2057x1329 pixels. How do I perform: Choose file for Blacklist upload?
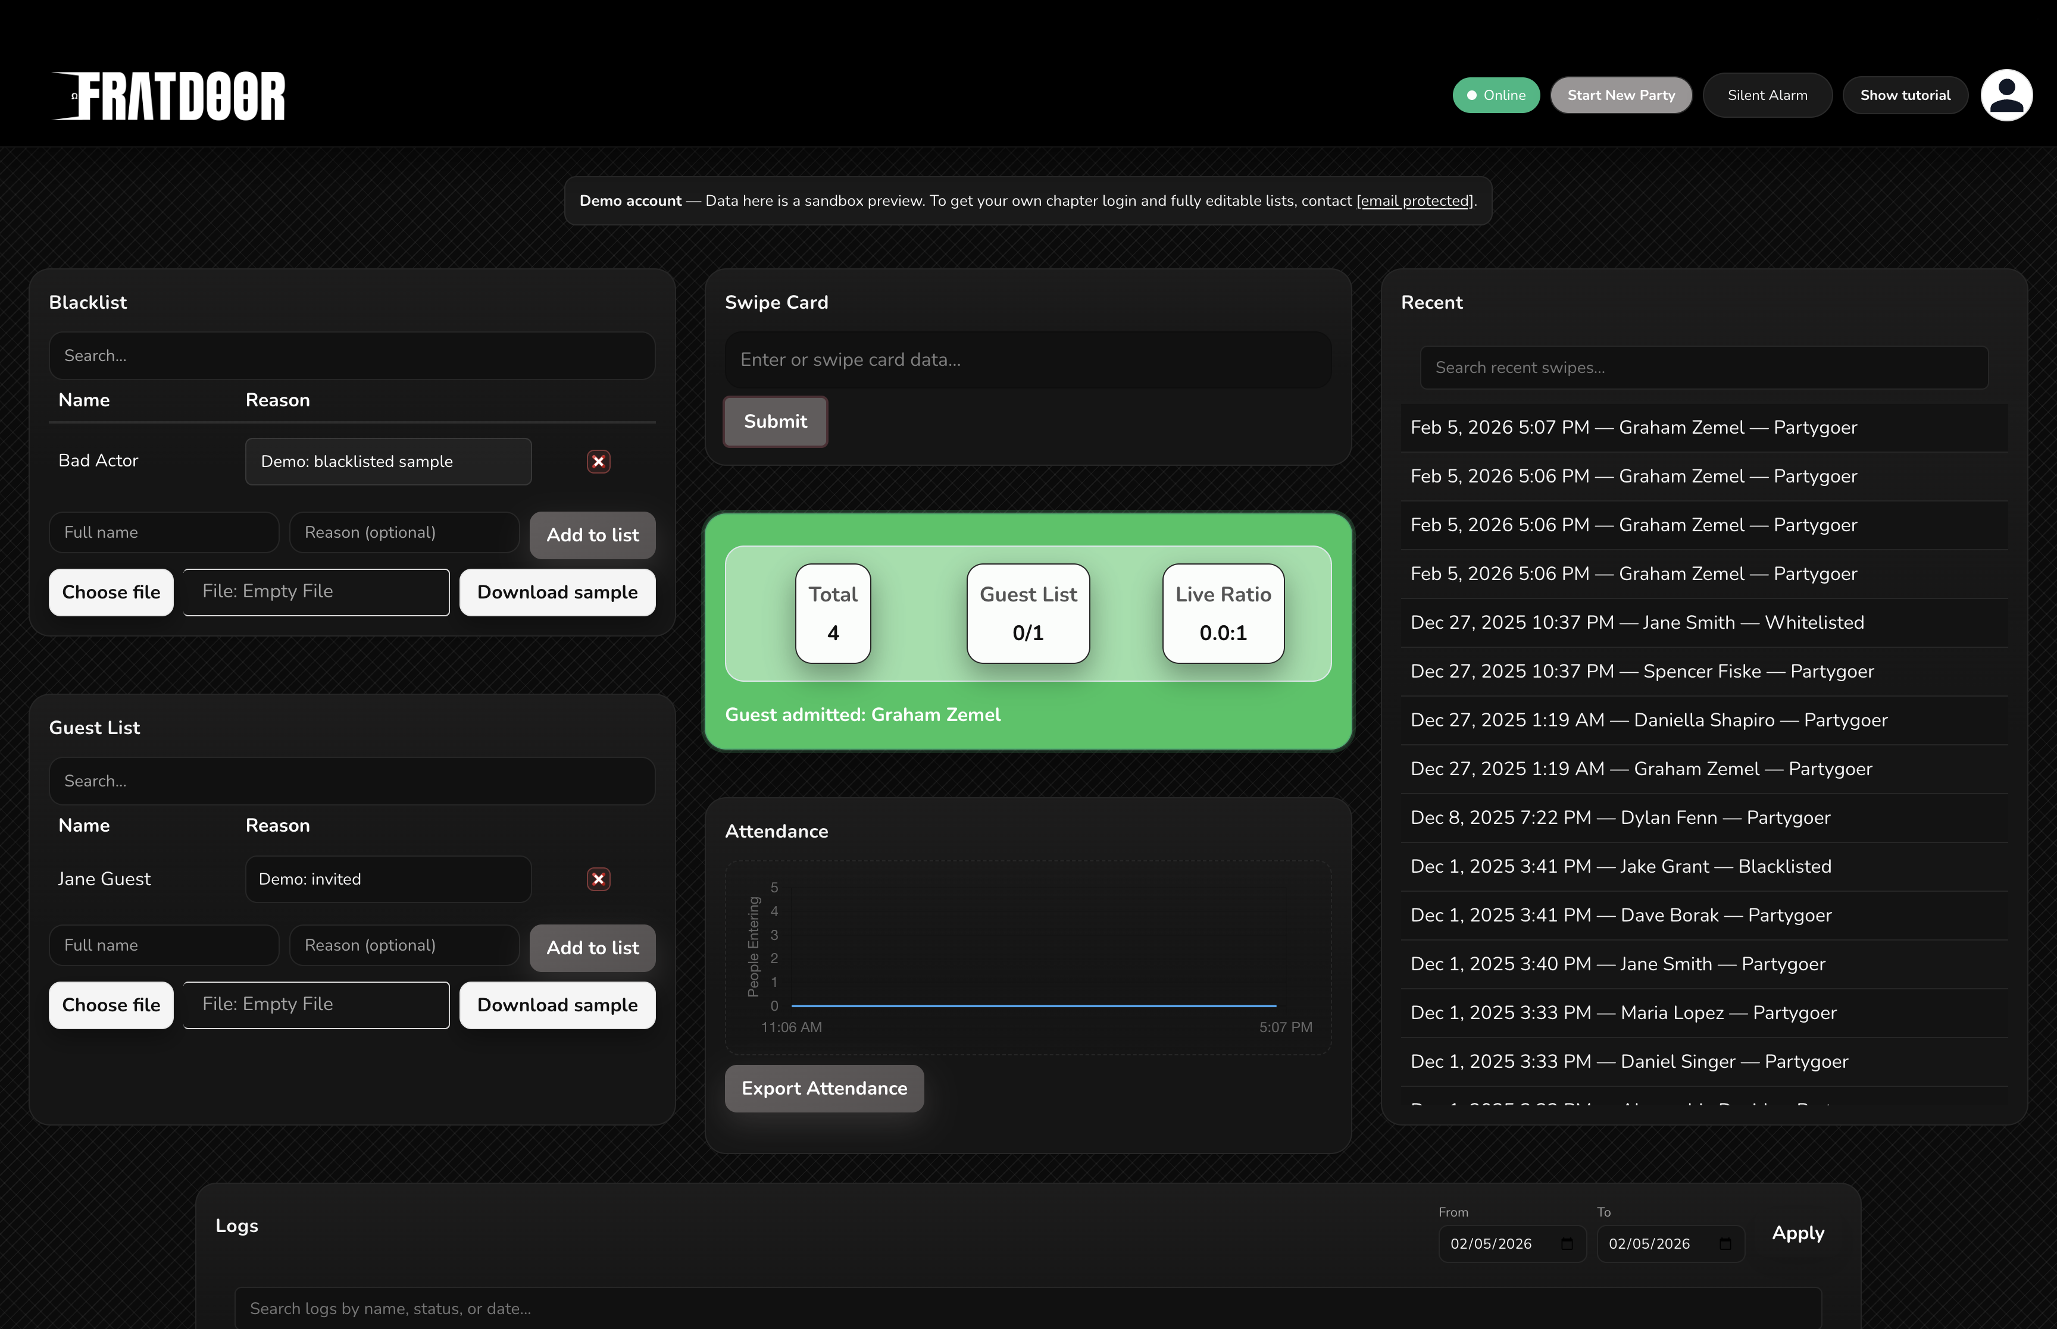(111, 592)
